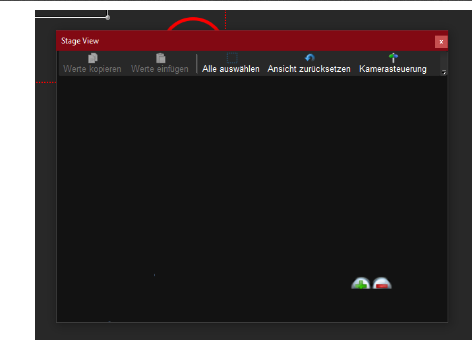Click the Werte einfügen clipboard icon
Image resolution: width=472 pixels, height=340 pixels.
pos(160,58)
